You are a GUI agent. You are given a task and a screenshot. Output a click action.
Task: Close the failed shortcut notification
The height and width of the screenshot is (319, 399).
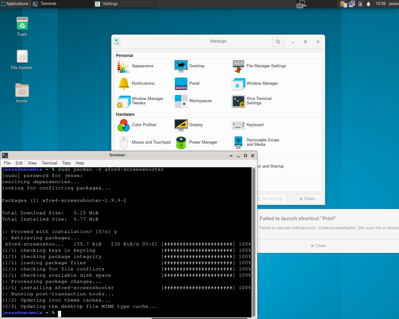(318, 246)
